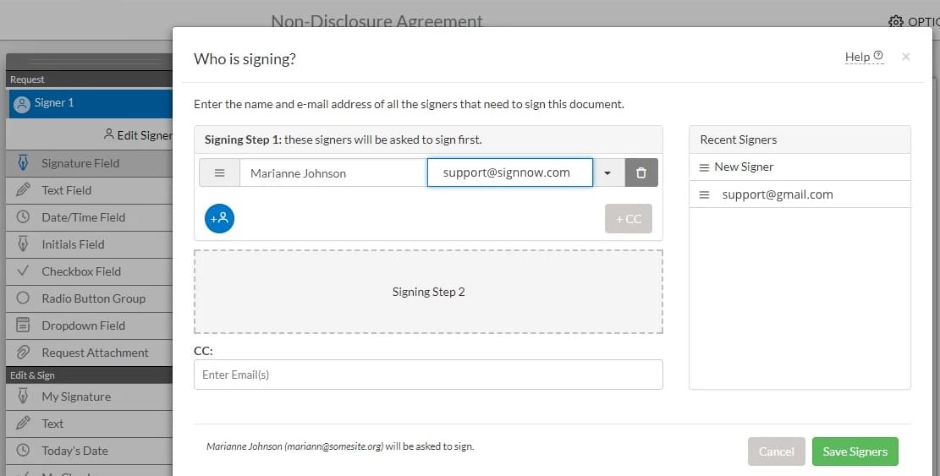The image size is (940, 476).
Task: Click the Initials Field pen icon
Action: tap(24, 244)
